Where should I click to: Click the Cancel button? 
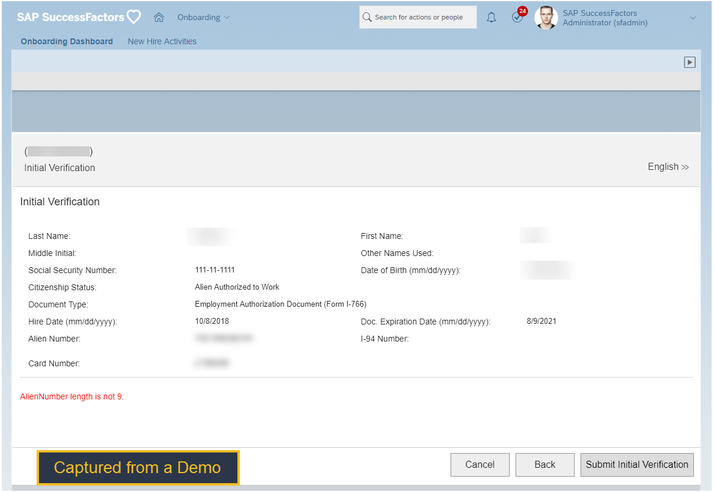(x=480, y=464)
